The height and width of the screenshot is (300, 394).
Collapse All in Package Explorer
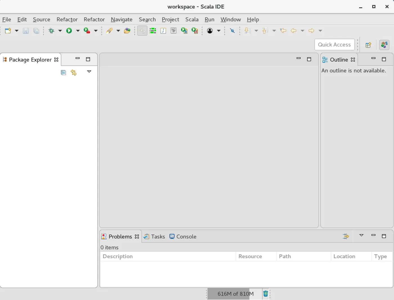pyautogui.click(x=63, y=72)
